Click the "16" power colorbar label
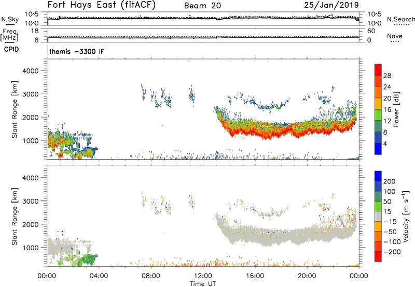The image size is (415, 287). point(387,110)
